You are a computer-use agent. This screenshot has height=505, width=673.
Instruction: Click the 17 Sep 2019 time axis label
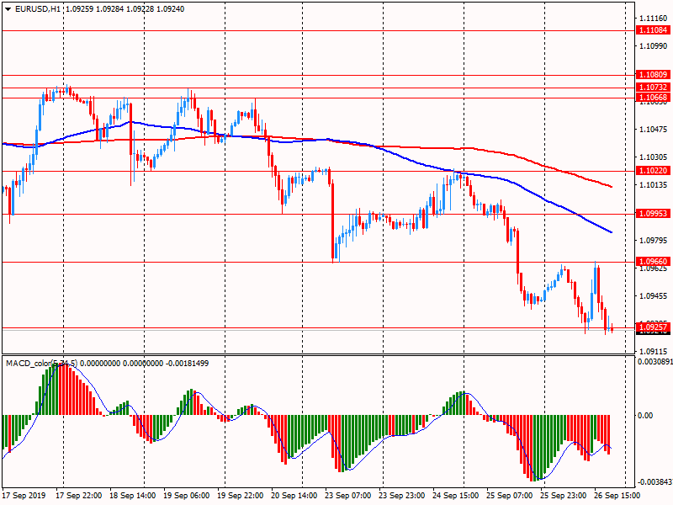click(24, 496)
